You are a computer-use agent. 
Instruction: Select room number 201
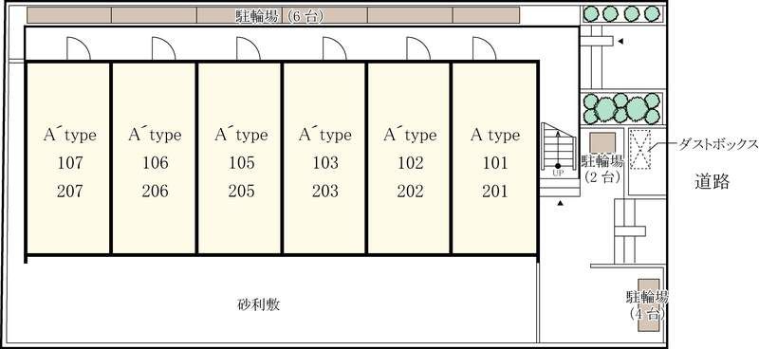pyautogui.click(x=495, y=192)
